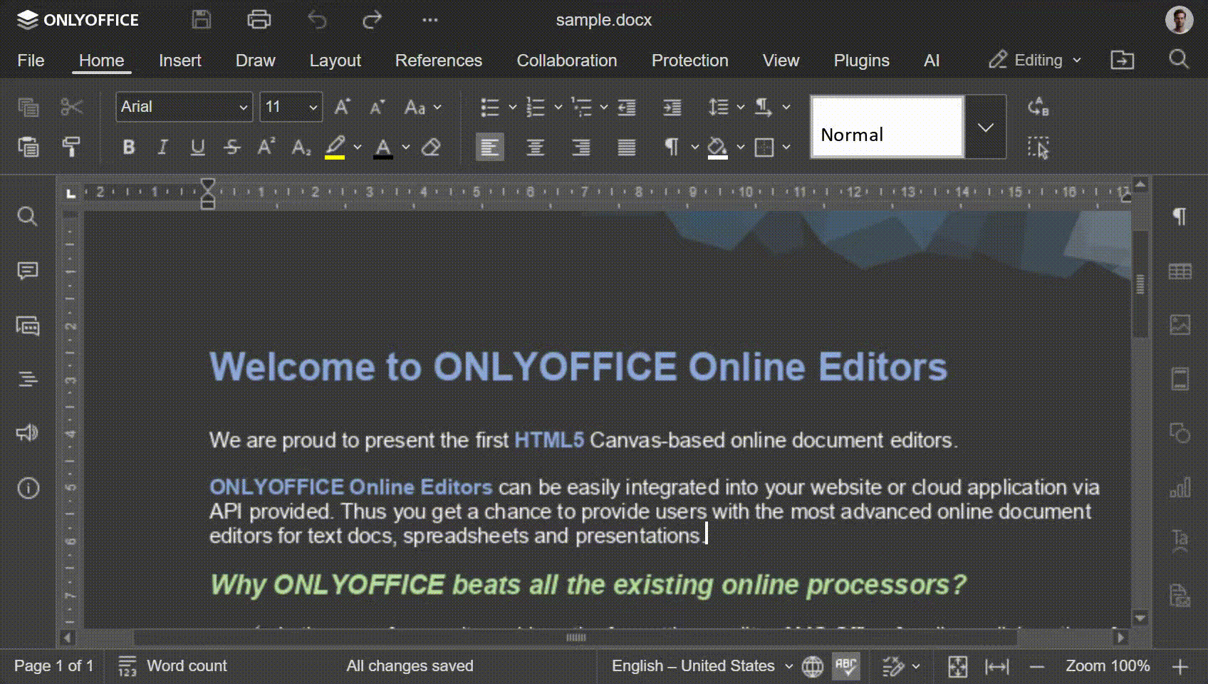Click the Select all icon
This screenshot has height=684, width=1208.
pyautogui.click(x=1038, y=147)
